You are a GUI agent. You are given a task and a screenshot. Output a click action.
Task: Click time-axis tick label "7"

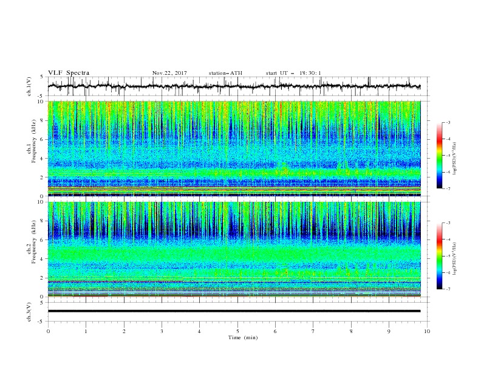click(313, 331)
